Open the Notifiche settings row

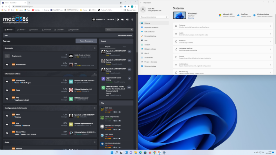223,42
